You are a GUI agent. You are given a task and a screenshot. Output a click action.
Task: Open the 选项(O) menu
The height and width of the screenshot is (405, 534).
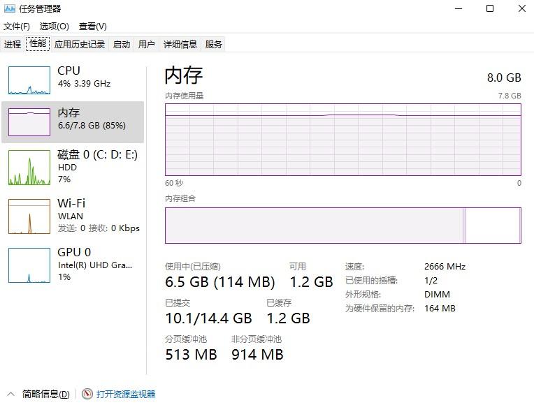point(54,27)
